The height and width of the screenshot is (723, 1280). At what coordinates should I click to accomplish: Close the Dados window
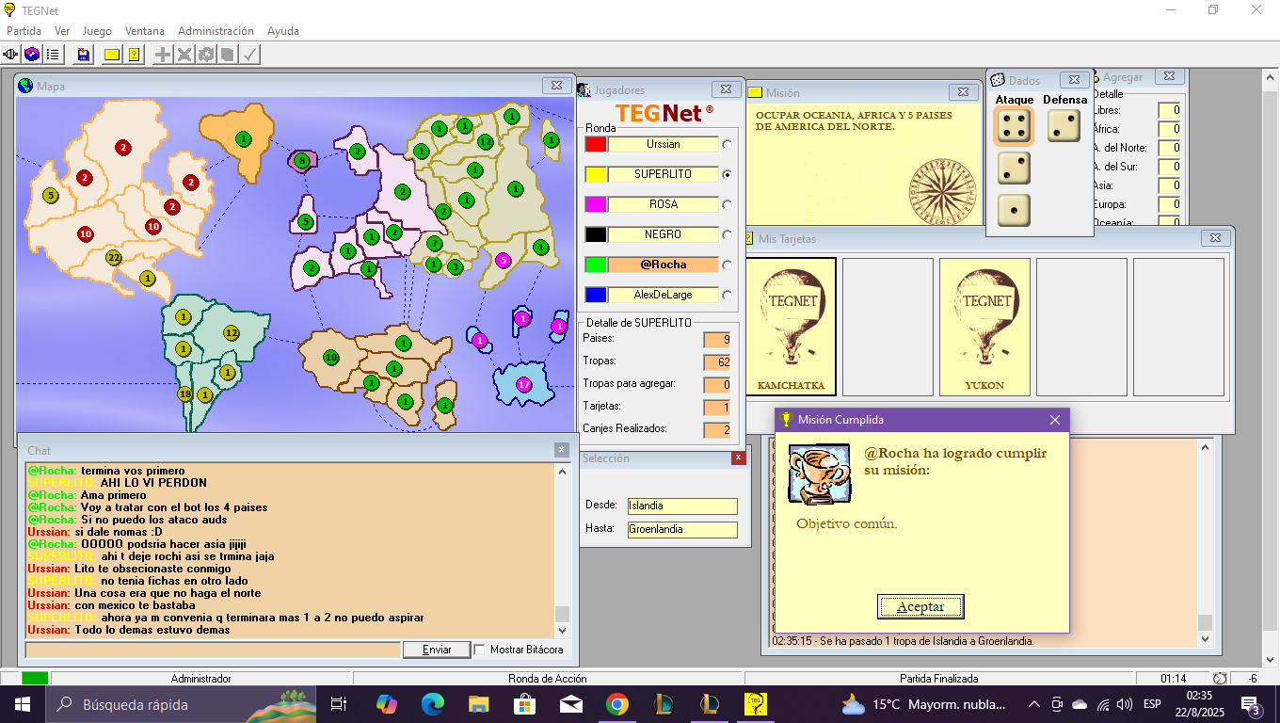tap(1074, 80)
